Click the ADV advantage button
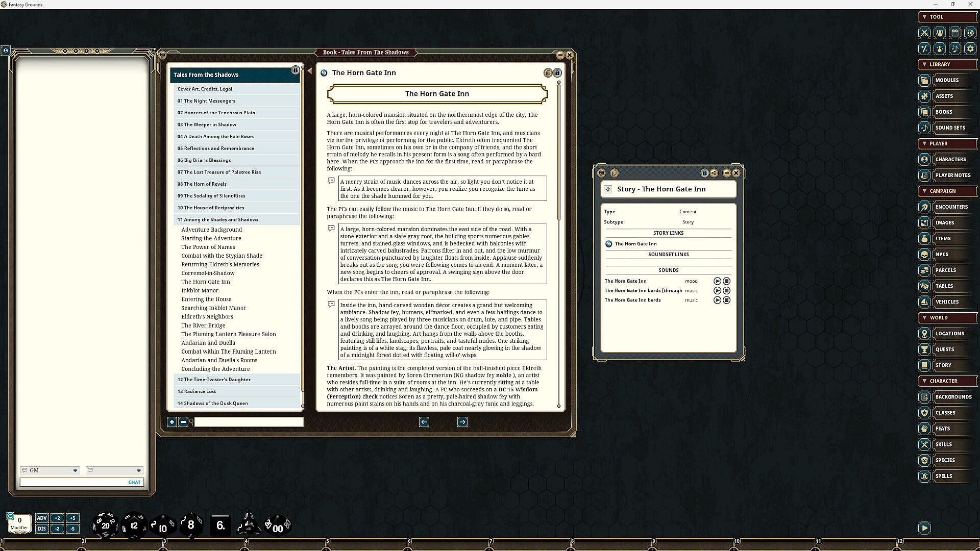980x551 pixels. point(42,518)
